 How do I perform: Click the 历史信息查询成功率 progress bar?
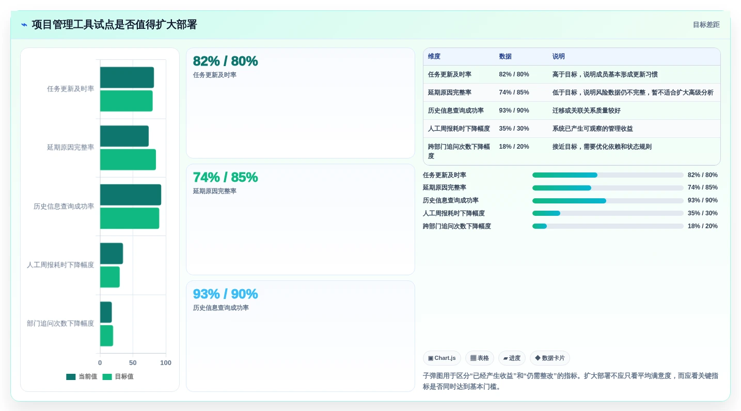tap(608, 201)
